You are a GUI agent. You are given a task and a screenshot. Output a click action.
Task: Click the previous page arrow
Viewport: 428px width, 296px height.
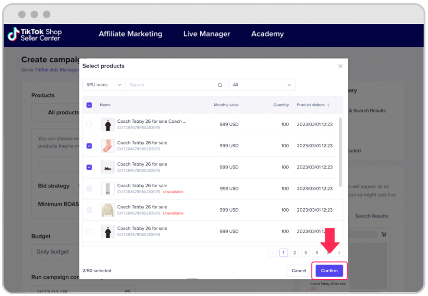pyautogui.click(x=273, y=253)
